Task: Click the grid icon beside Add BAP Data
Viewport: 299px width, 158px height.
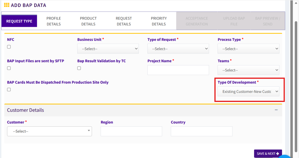Action: 6,5
